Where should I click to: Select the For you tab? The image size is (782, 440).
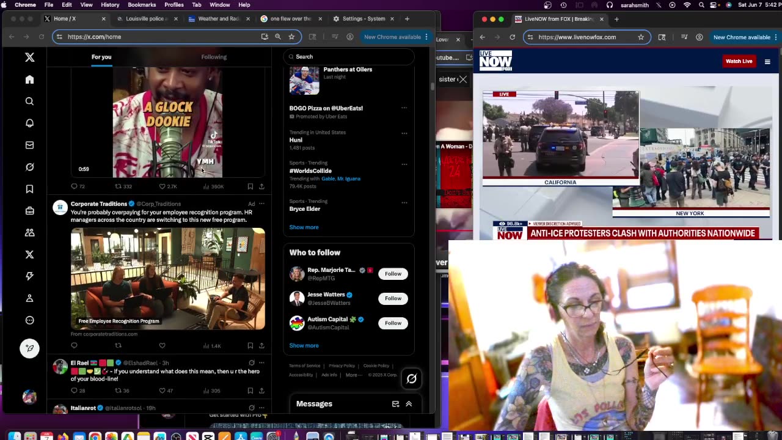point(101,57)
